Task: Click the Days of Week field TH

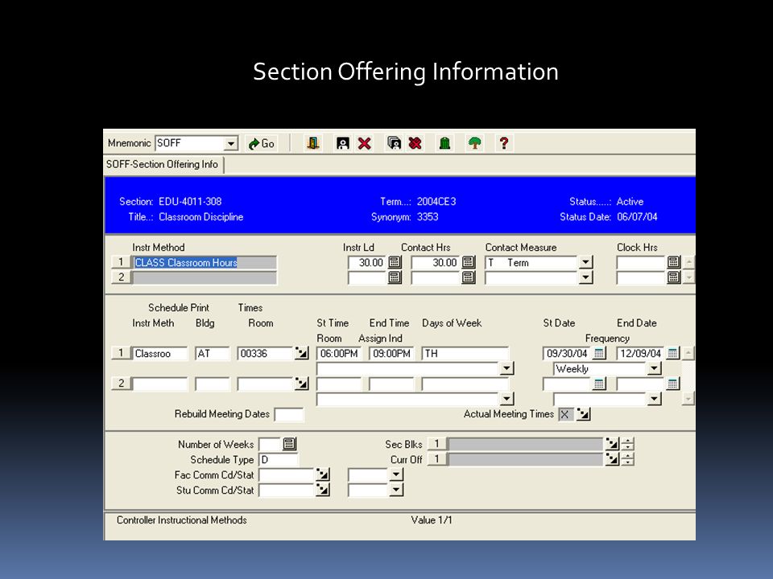Action: click(x=465, y=354)
